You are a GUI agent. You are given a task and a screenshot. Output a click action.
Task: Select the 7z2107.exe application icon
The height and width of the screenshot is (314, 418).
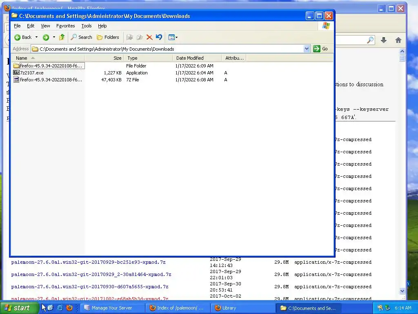coord(16,73)
